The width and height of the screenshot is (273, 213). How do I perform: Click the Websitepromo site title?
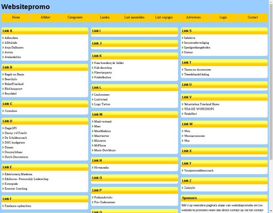[x=26, y=7]
